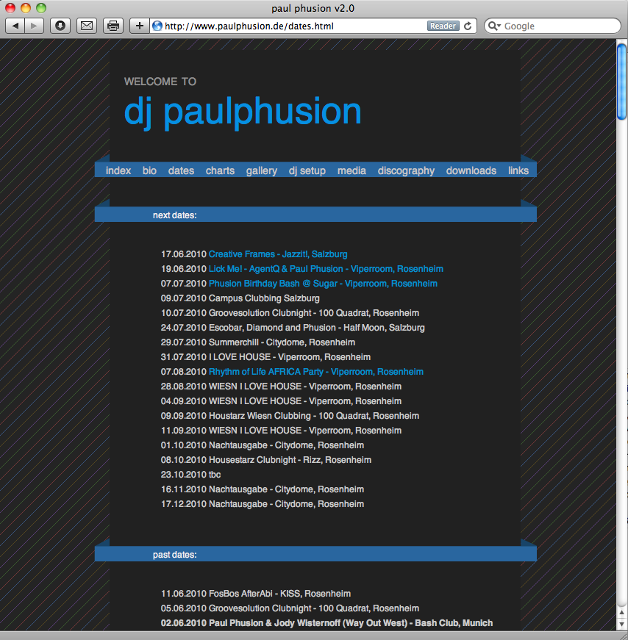628x640 pixels.
Task: Open Rhythm of Life AFRICA Party link
Action: pyautogui.click(x=316, y=372)
